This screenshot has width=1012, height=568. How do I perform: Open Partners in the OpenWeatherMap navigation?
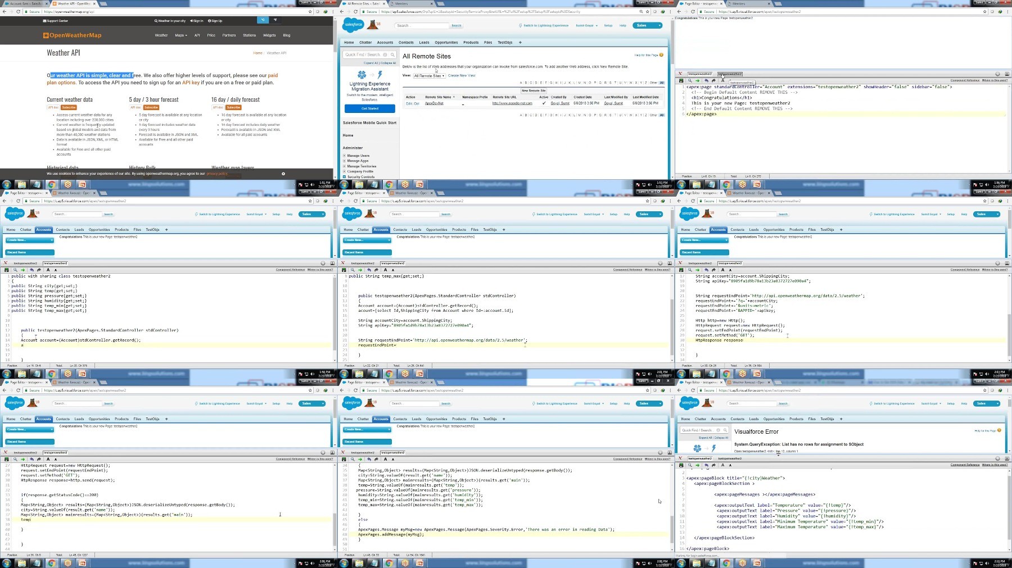(x=229, y=35)
